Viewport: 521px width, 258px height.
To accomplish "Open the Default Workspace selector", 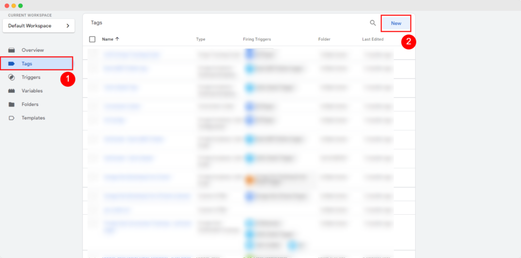I will coord(39,25).
